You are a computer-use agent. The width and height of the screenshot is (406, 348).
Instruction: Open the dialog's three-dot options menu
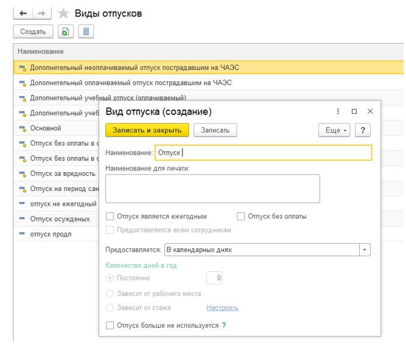(x=338, y=111)
